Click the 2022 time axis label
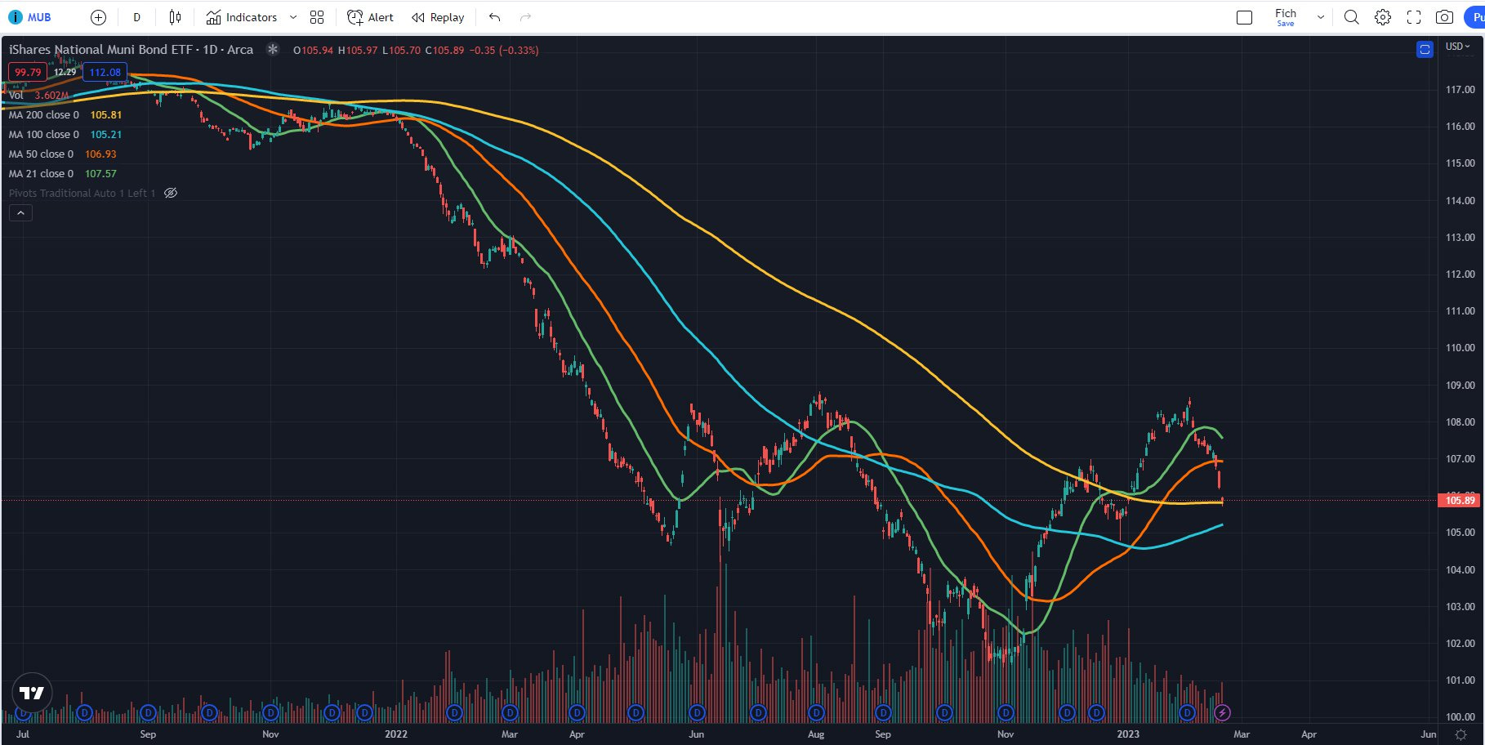 [x=396, y=734]
